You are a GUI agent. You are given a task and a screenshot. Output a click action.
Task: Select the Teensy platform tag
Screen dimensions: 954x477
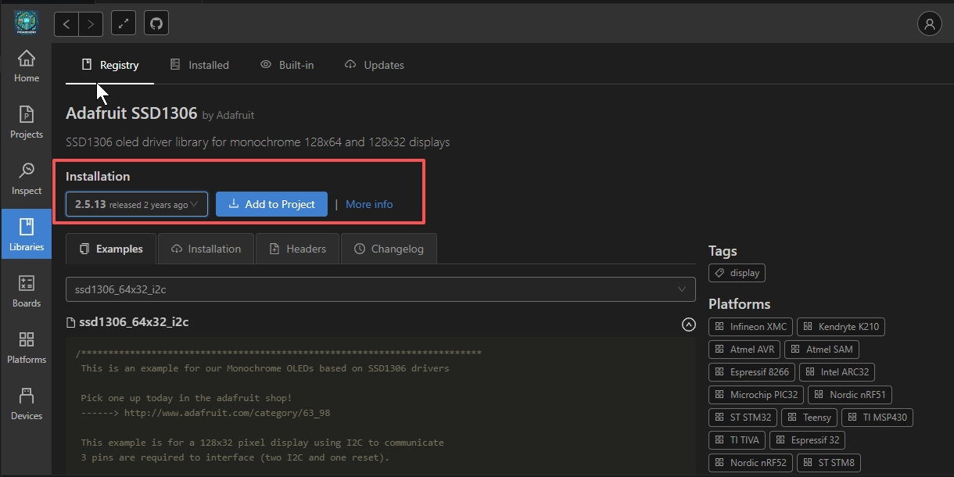[809, 417]
